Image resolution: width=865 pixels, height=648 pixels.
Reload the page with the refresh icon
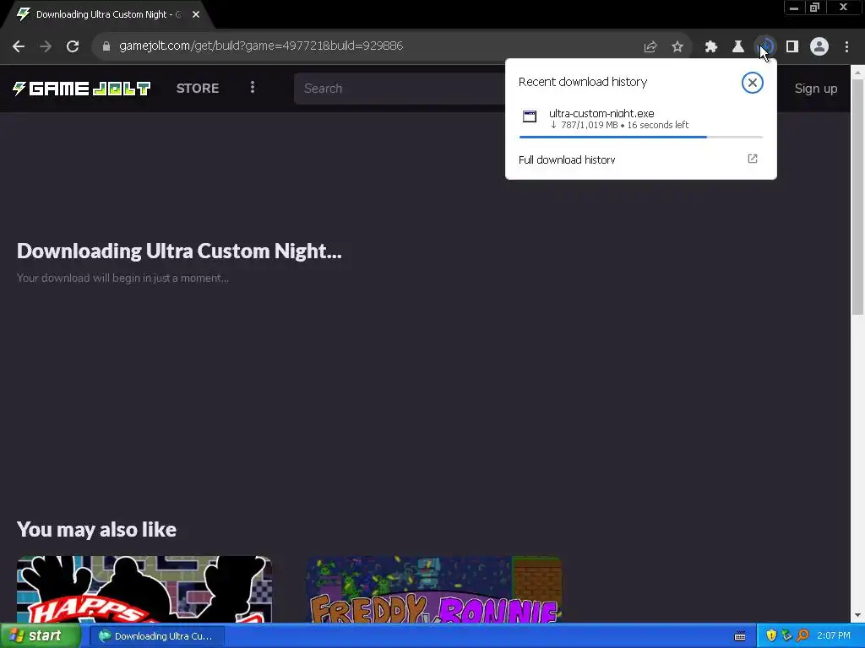coord(73,46)
